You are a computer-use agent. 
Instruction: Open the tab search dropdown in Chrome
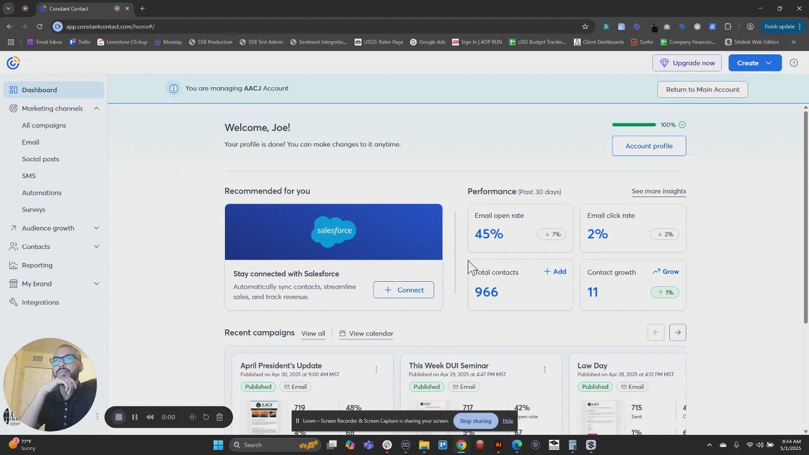(8, 9)
